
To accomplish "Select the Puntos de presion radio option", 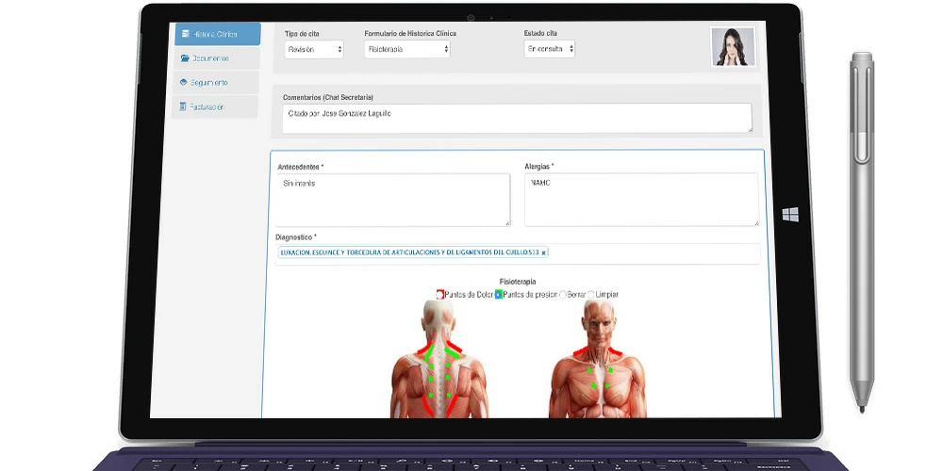I will point(499,294).
